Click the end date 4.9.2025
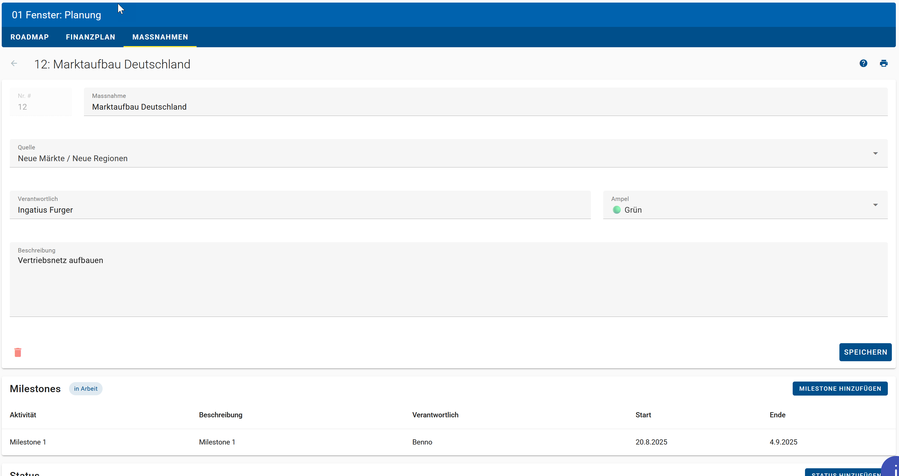The height and width of the screenshot is (476, 899). [783, 442]
